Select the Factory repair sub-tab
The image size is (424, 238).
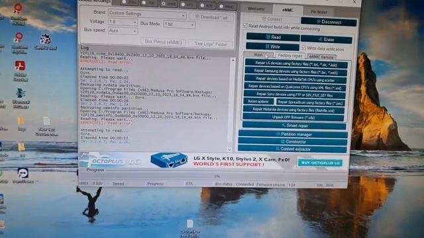[x=290, y=56]
